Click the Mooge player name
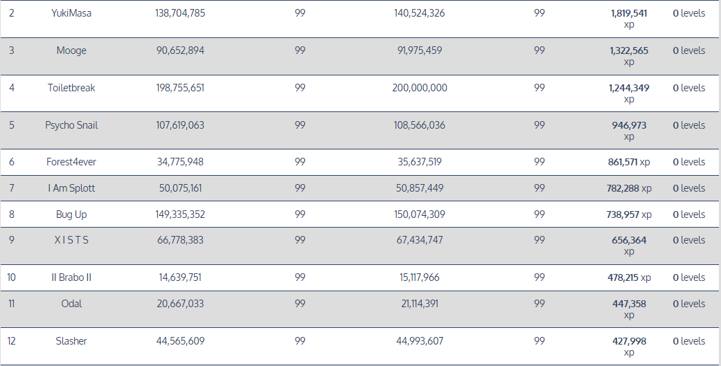This screenshot has width=721, height=366. pyautogui.click(x=71, y=51)
